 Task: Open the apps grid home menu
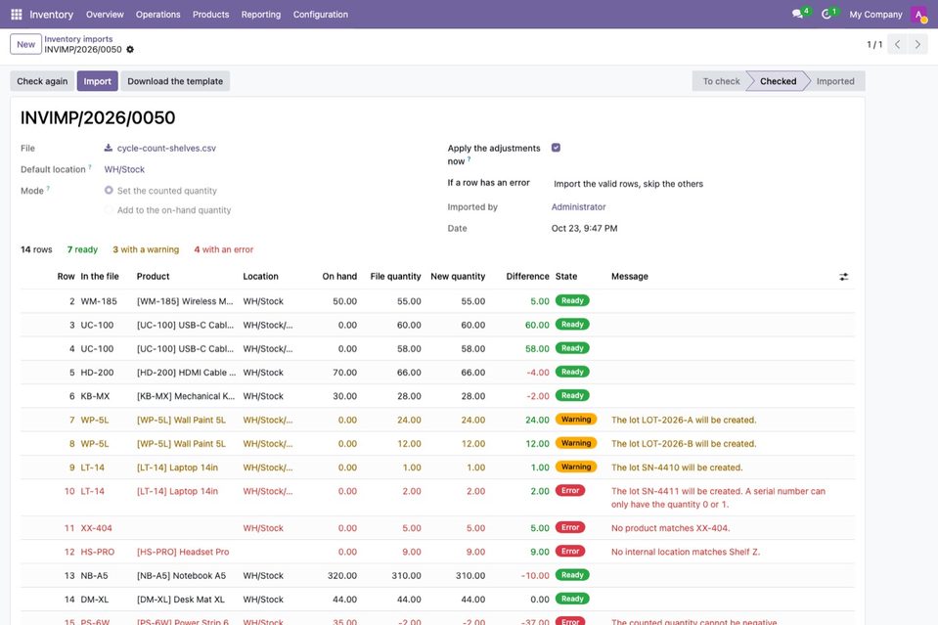(x=17, y=15)
